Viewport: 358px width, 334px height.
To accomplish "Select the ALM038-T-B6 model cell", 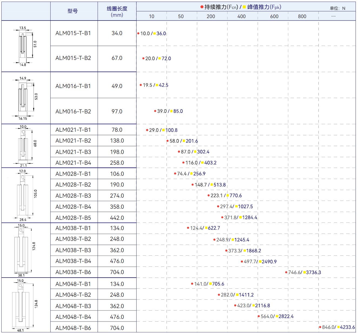I will click(x=73, y=272).
